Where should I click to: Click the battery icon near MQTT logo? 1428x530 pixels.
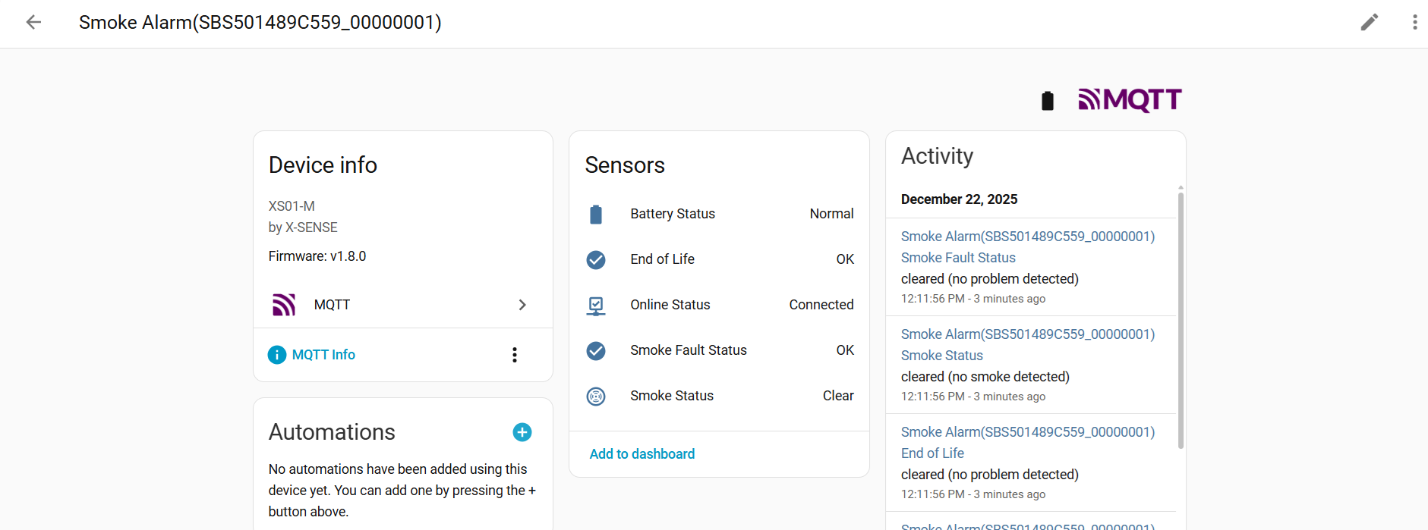(x=1048, y=101)
